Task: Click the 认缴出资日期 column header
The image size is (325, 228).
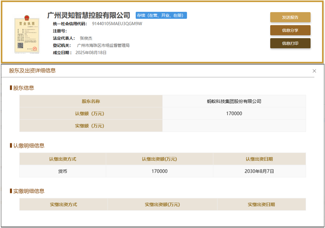Action: coord(259,159)
